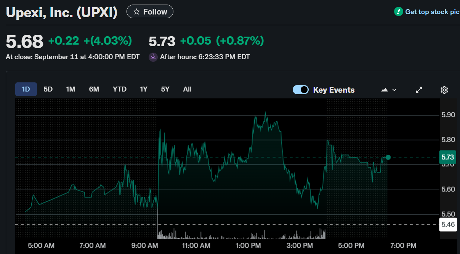Click the Key Events label
This screenshot has width=460, height=254.
click(334, 90)
